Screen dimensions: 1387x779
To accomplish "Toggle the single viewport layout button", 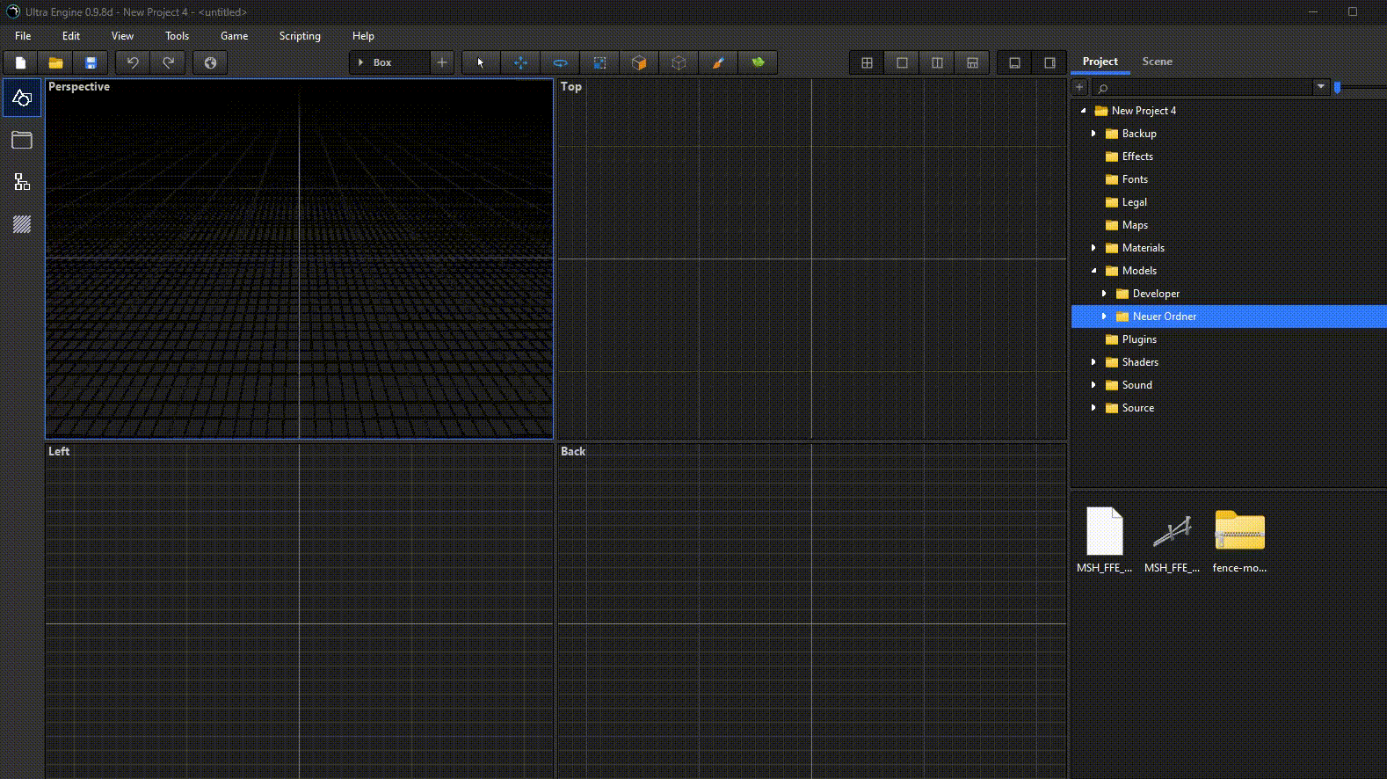I will (902, 62).
